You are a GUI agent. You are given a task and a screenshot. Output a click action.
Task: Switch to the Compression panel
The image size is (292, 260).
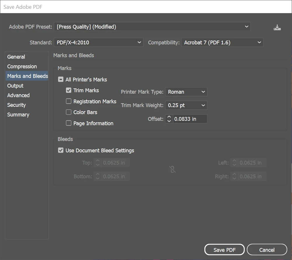pyautogui.click(x=22, y=66)
